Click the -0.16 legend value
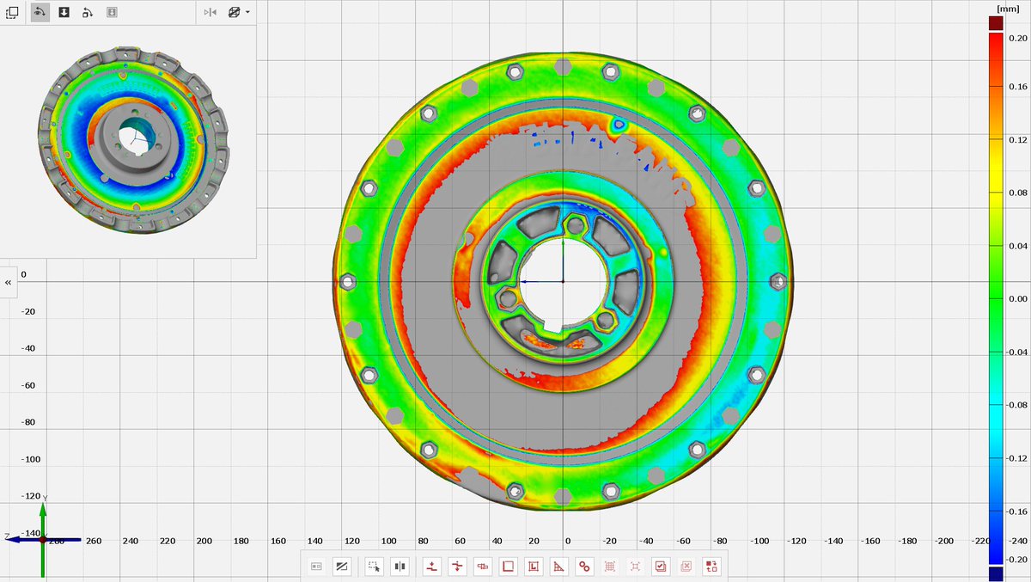 tap(1017, 511)
